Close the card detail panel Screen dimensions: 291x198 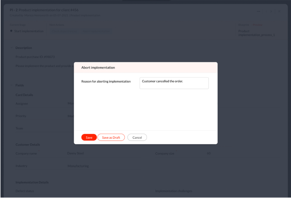point(279,11)
